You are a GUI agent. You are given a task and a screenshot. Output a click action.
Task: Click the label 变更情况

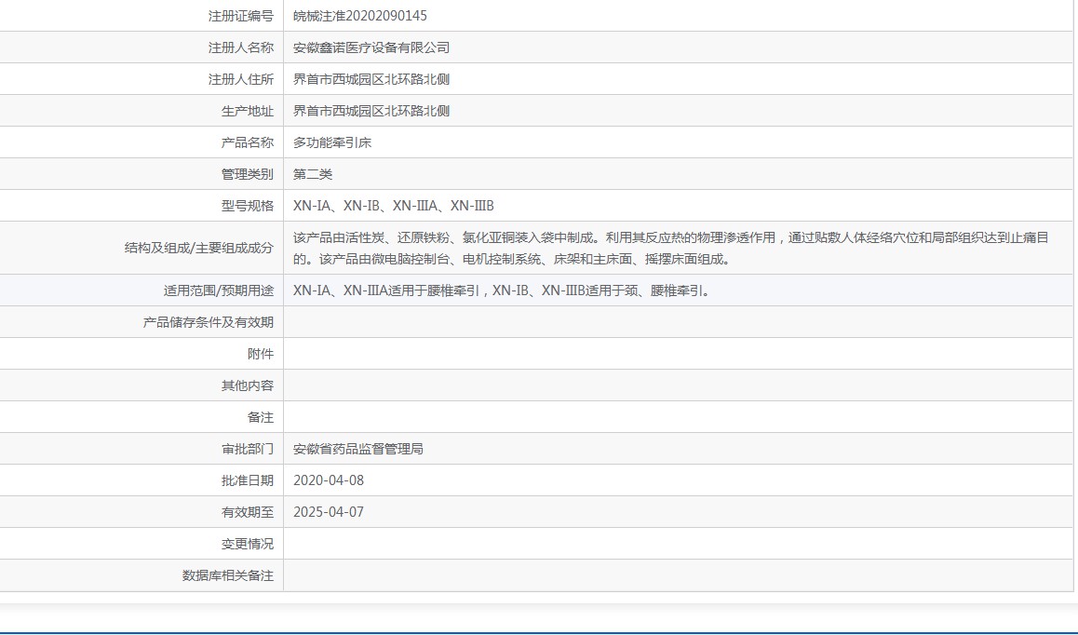click(248, 544)
